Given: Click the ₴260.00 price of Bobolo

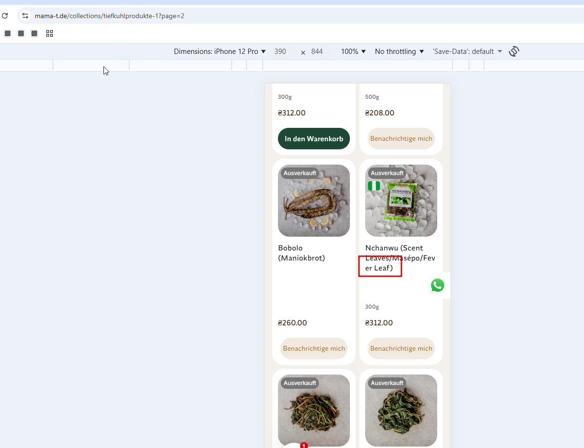Looking at the screenshot, I should (x=292, y=323).
